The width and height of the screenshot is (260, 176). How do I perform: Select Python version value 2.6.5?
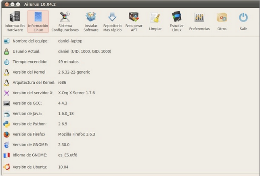[63, 124]
